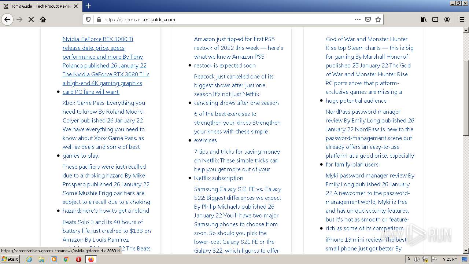Show tracking protection shield info
The image size is (469, 264).
[x=88, y=19]
